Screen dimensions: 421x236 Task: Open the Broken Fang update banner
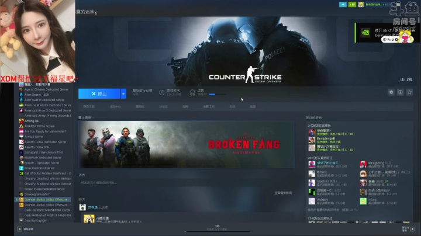tap(187, 144)
